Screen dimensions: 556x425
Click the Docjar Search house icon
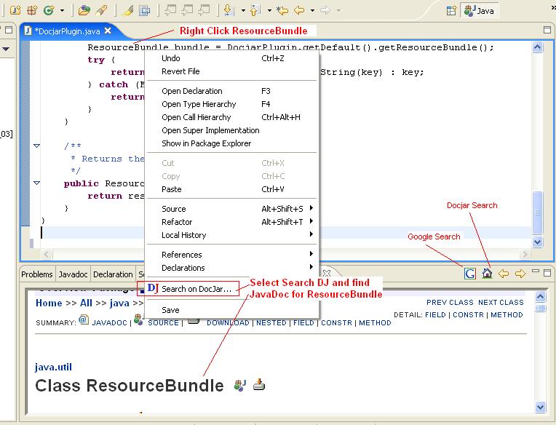(487, 274)
